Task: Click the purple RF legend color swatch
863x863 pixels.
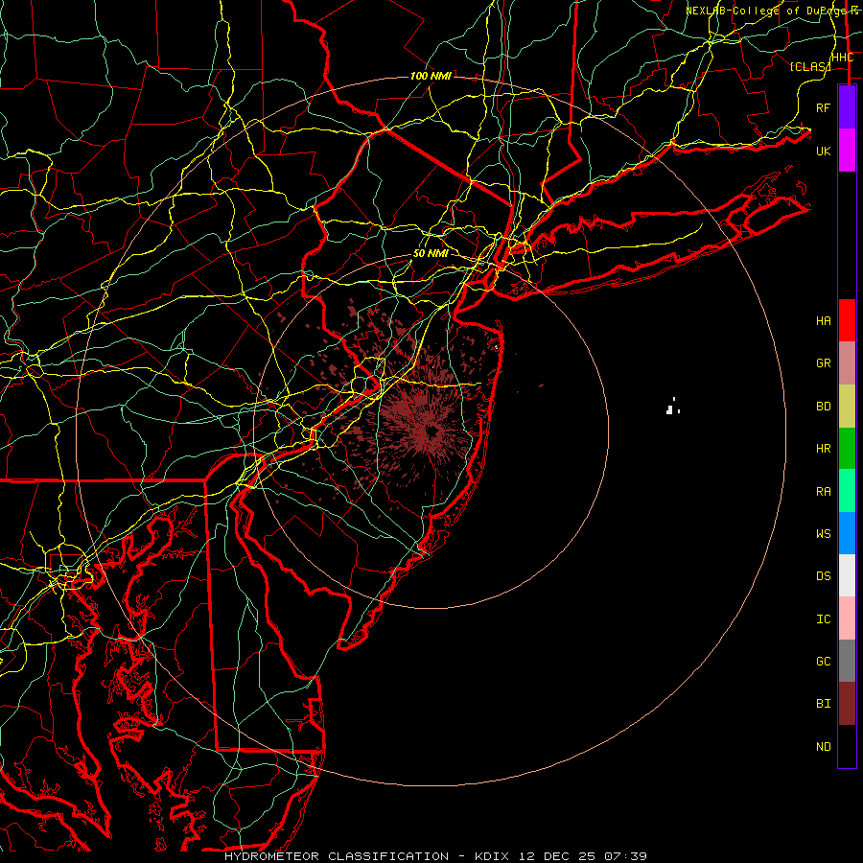Action: [x=847, y=107]
